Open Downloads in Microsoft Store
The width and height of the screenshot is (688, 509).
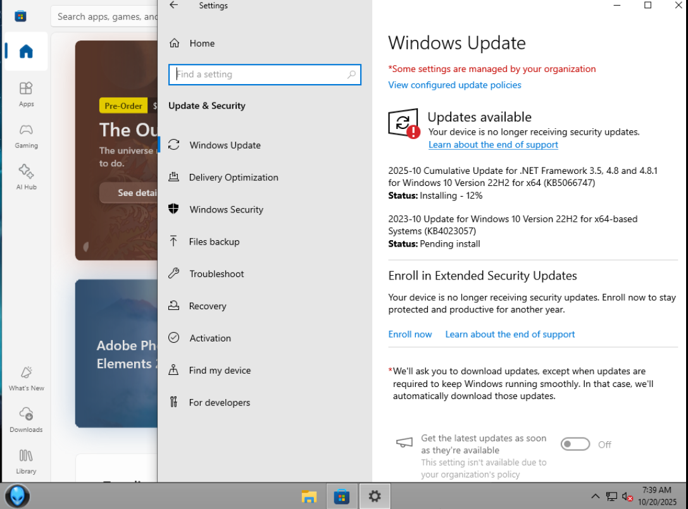pyautogui.click(x=27, y=420)
